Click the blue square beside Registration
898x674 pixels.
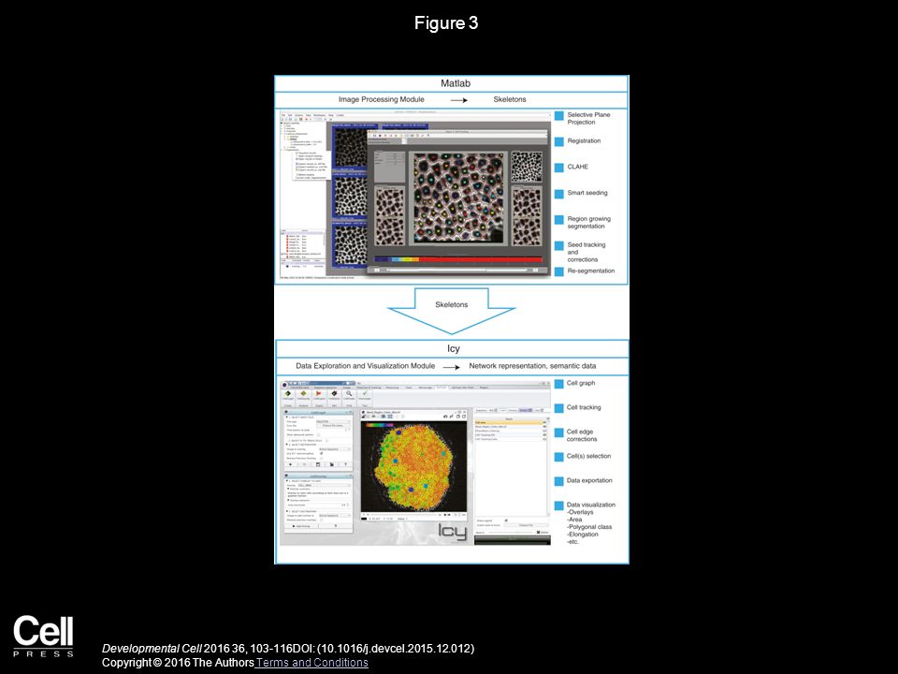pyautogui.click(x=559, y=141)
